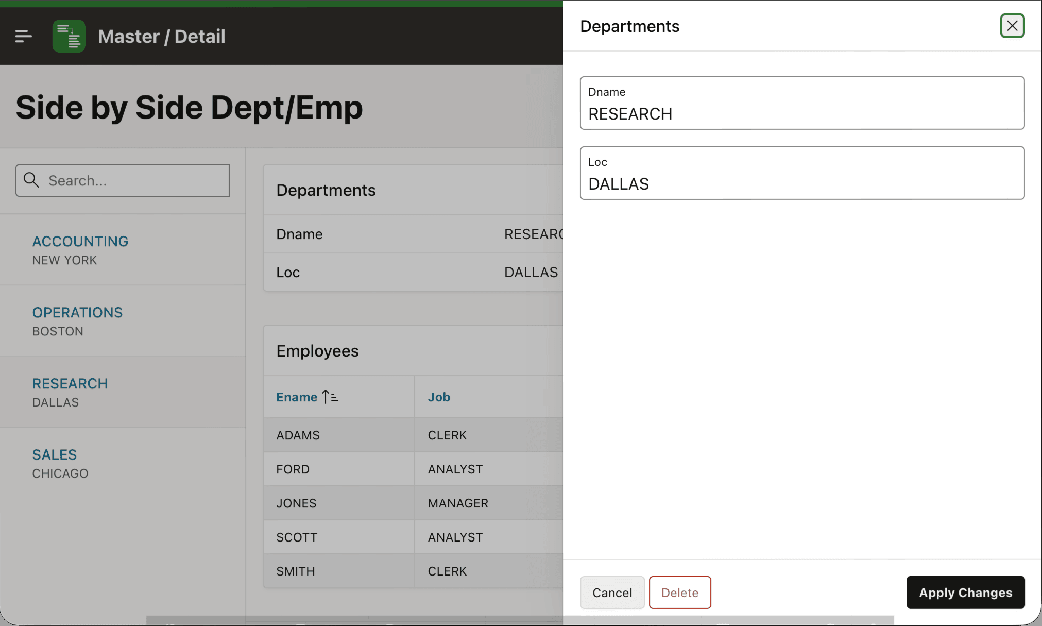The width and height of the screenshot is (1042, 626).
Task: Click NEW YORK location text
Action: (64, 260)
